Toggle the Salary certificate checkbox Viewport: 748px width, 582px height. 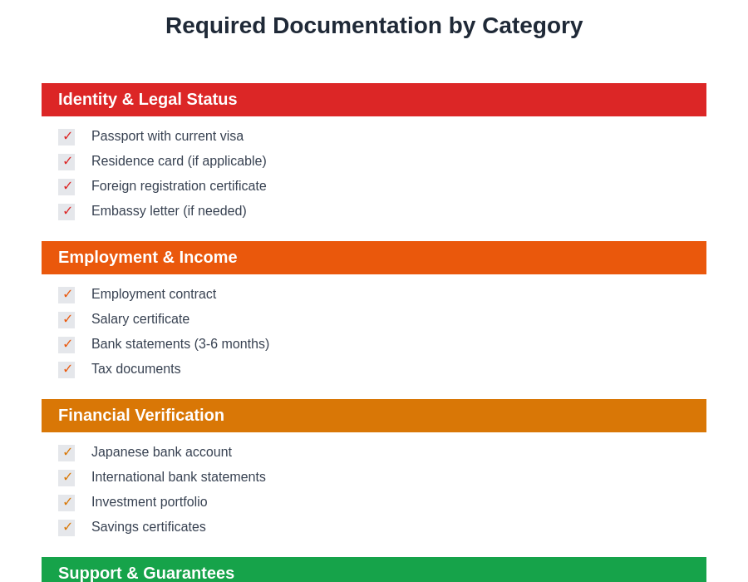click(x=66, y=319)
